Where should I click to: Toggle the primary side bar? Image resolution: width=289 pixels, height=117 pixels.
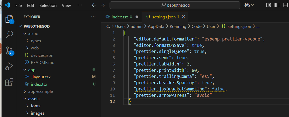point(277,5)
